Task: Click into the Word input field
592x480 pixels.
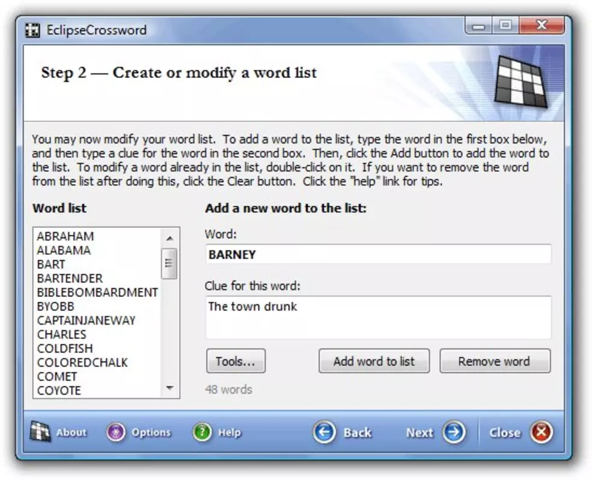Action: 378,254
